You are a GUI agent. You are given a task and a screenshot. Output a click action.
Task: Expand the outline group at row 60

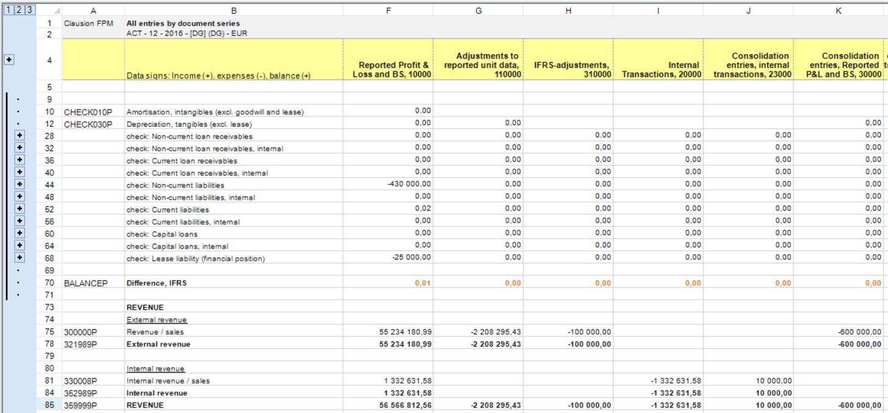19,233
